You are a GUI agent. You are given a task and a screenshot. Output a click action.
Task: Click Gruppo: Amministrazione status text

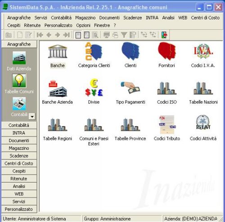click(x=107, y=219)
